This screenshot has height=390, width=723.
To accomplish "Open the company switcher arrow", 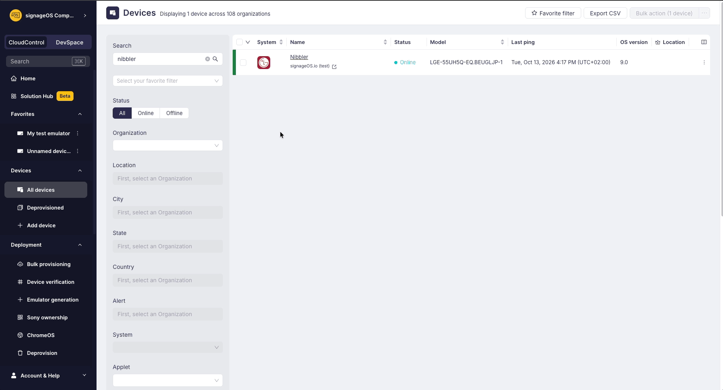I will 85,15.
